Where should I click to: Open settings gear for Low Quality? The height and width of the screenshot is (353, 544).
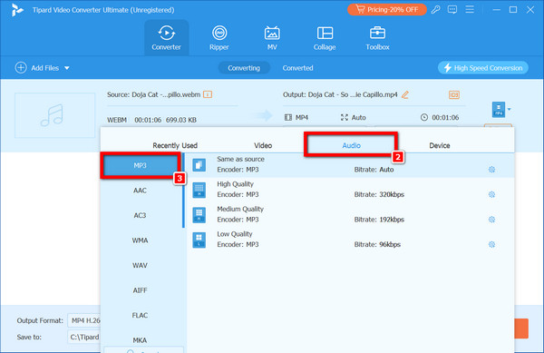tap(491, 244)
